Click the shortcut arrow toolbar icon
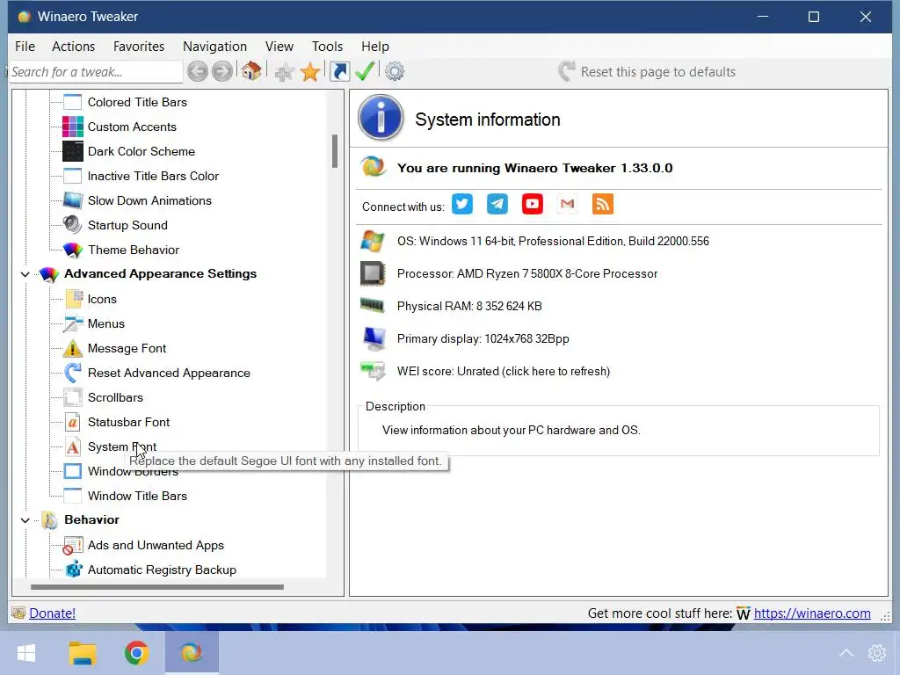The height and width of the screenshot is (675, 900). click(339, 71)
